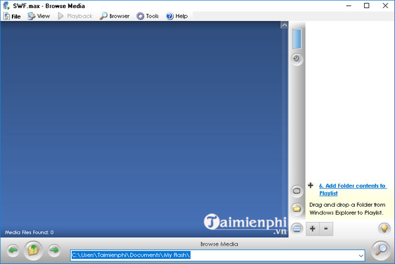Viewport: 395px width, 264px height.
Task: Click the history clock round button
Action: pyautogui.click(x=297, y=59)
